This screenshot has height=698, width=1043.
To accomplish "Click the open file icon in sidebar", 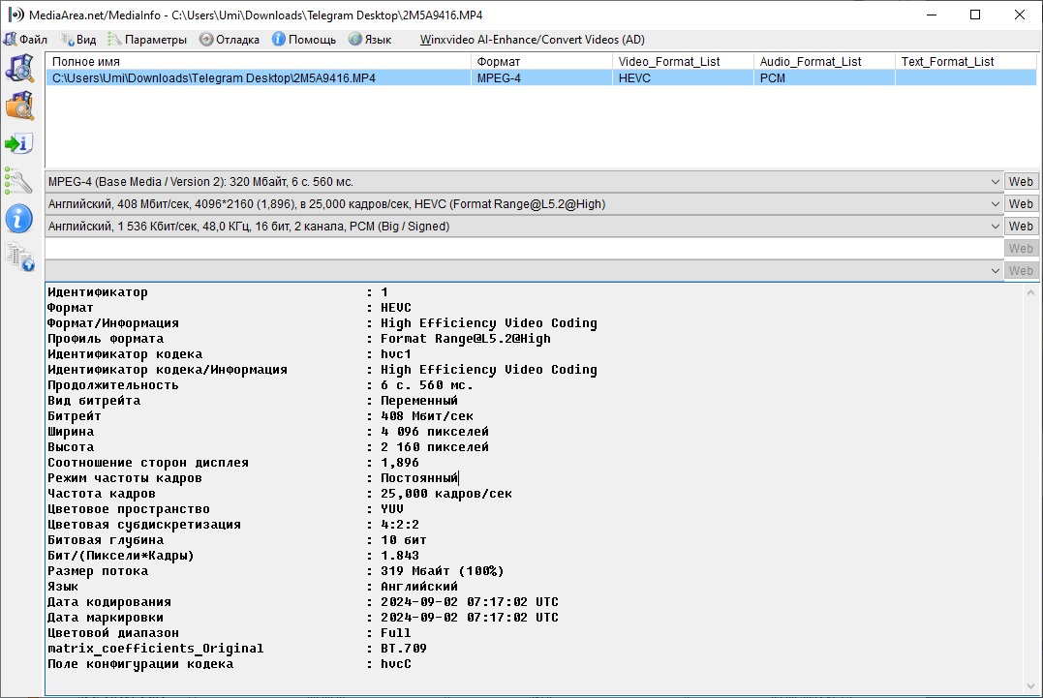I will click(x=19, y=69).
